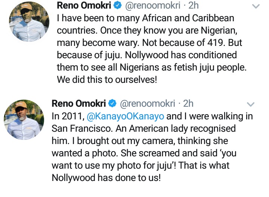269x197 pixels.
Task: Expand the first tweet's options chevron
Action: click(256, 7)
